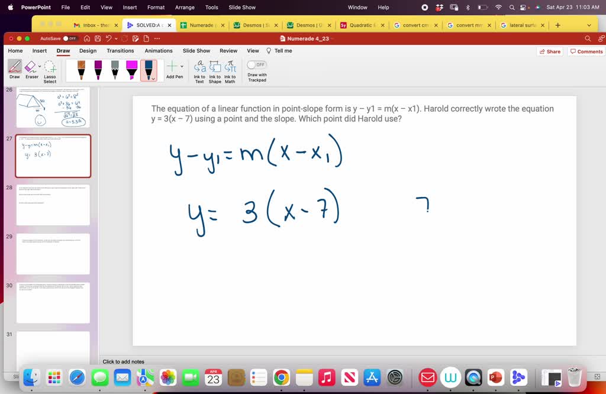Screen dimensions: 606x394
Task: Open the Comments panel
Action: (x=586, y=51)
